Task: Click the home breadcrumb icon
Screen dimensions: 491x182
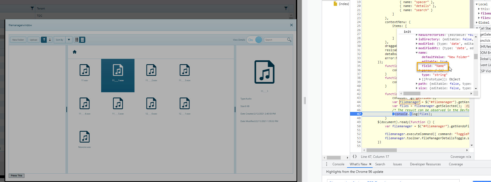Action: pyautogui.click(x=74, y=52)
